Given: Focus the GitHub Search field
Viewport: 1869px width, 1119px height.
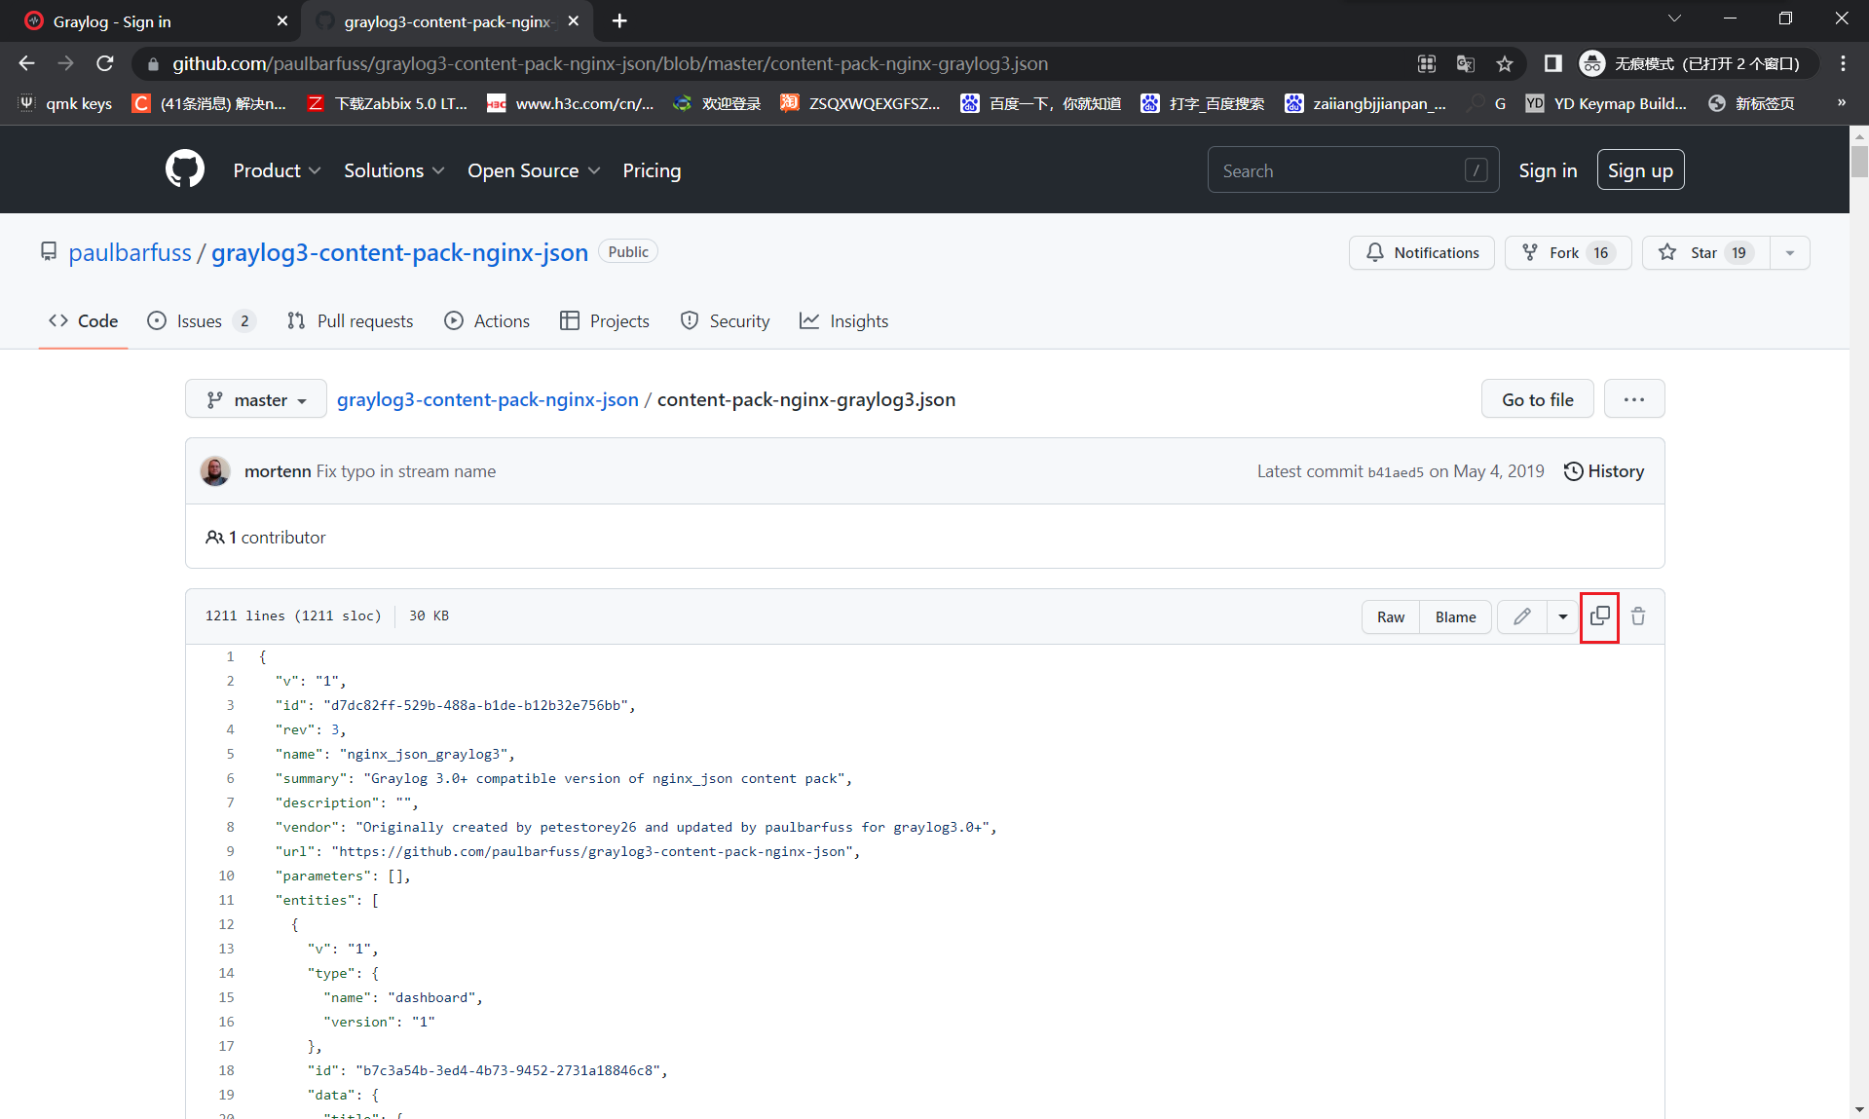Looking at the screenshot, I should (1353, 170).
